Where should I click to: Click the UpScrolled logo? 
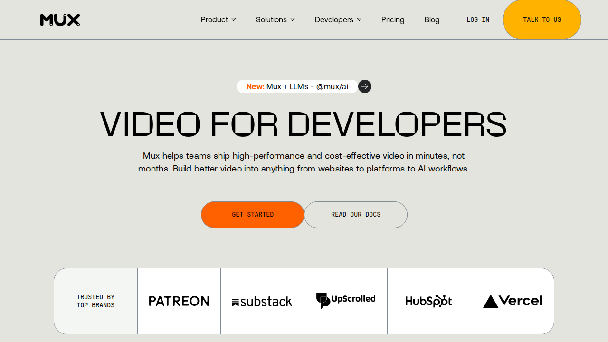point(346,300)
